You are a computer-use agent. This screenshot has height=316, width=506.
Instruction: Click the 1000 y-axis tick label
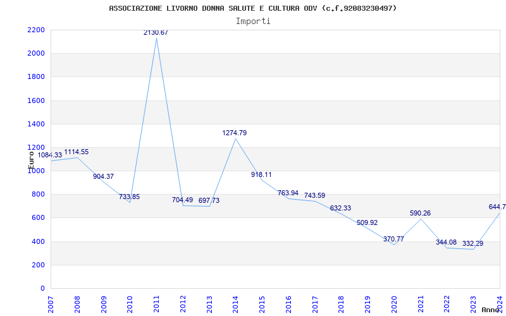(x=36, y=171)
